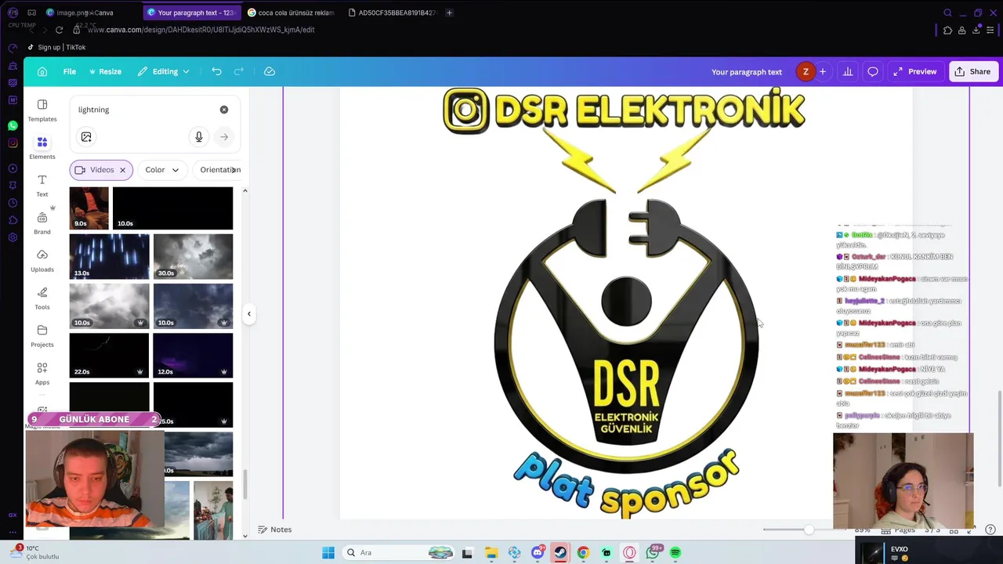Open Discord from the taskbar
1003x564 pixels.
click(x=538, y=553)
